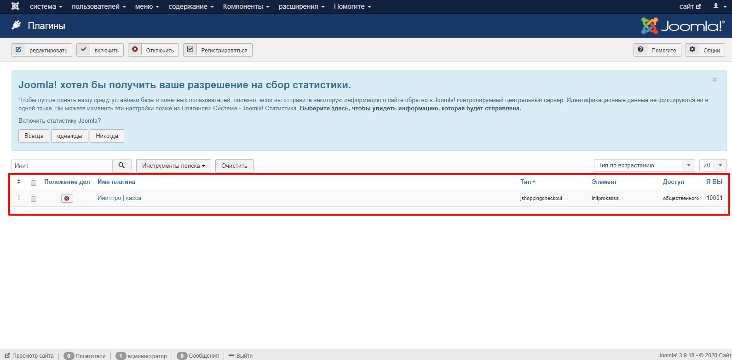This screenshot has height=360, width=732.
Task: Click the однажды statistics button
Action: [x=69, y=136]
